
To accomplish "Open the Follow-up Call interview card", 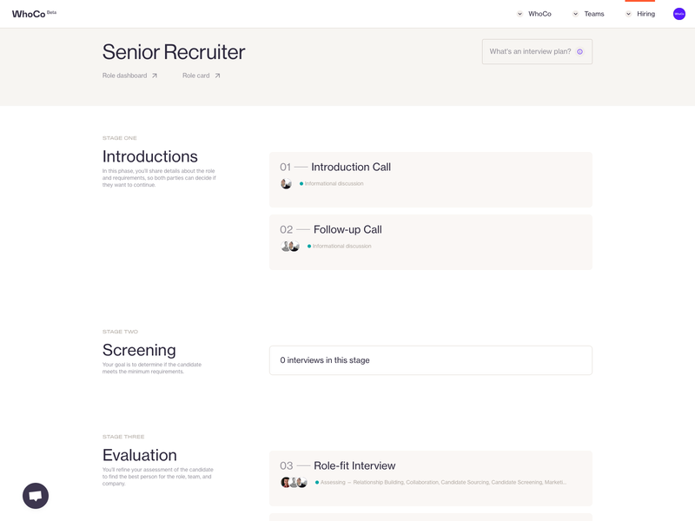I will 430,242.
